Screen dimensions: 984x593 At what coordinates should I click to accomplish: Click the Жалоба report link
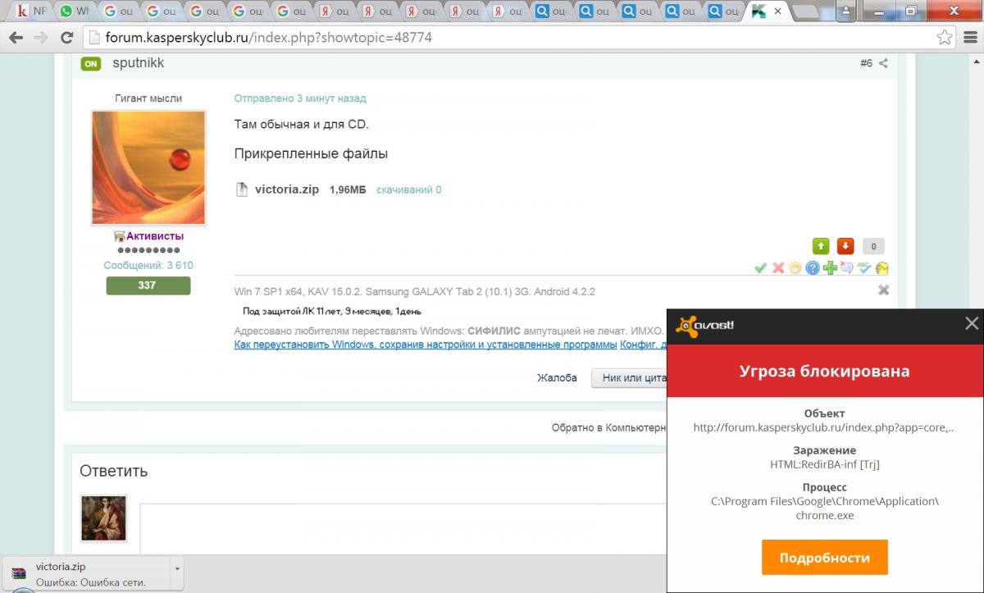[x=557, y=378]
